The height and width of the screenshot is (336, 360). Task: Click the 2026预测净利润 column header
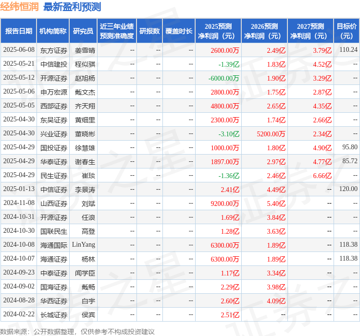(264, 31)
